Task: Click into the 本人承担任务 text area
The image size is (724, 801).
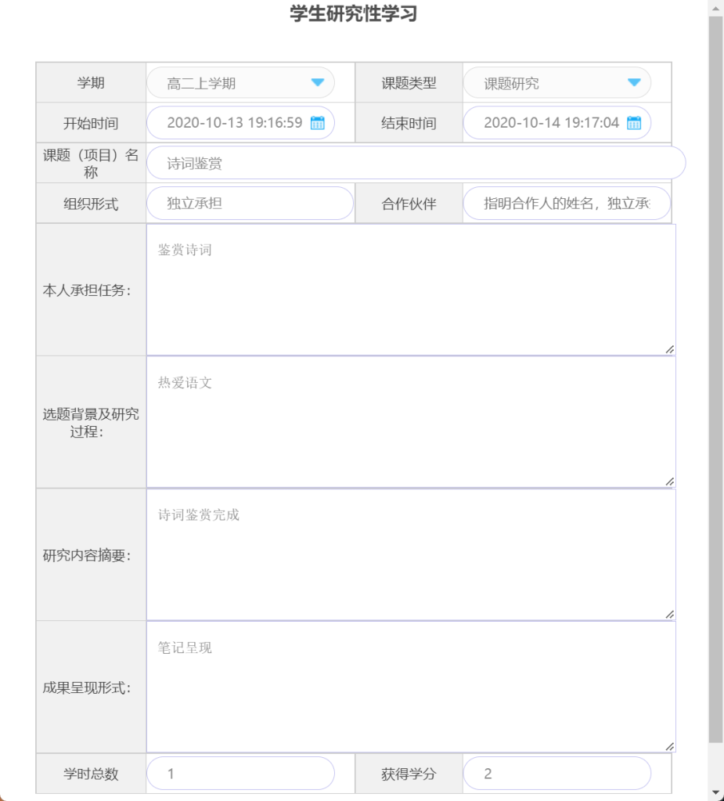Action: pos(410,290)
